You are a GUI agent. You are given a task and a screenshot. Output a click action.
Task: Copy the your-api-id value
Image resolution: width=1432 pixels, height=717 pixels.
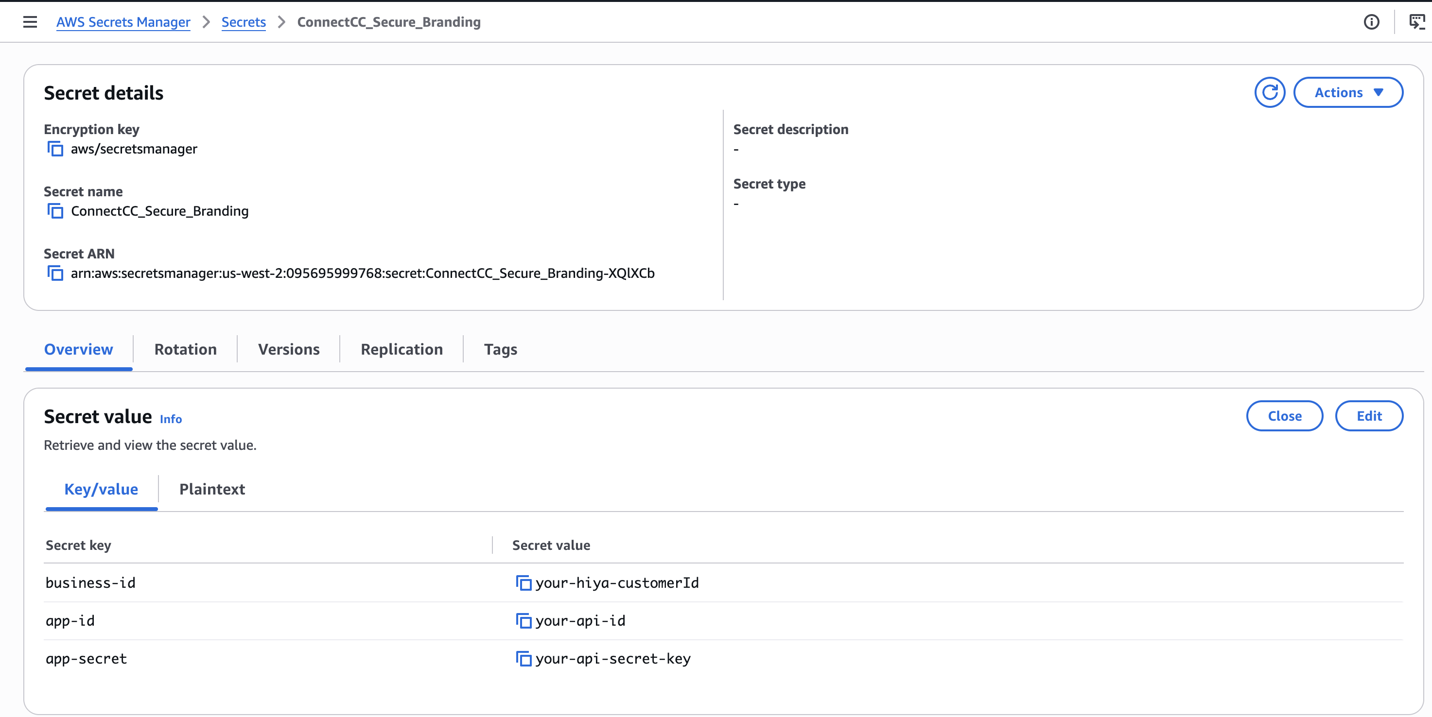click(x=523, y=620)
